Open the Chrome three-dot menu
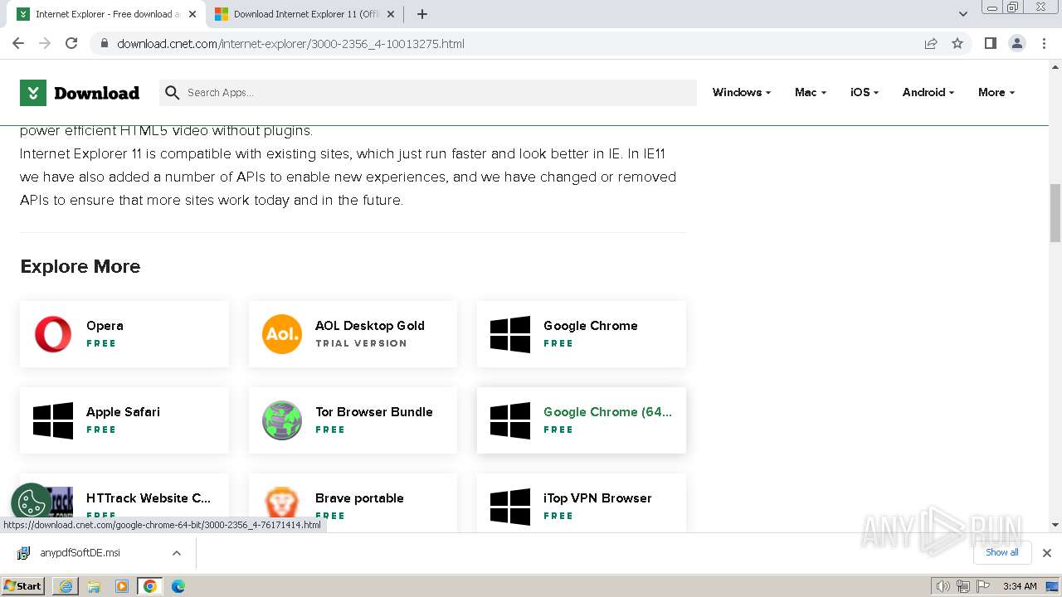The image size is (1062, 597). 1045,43
